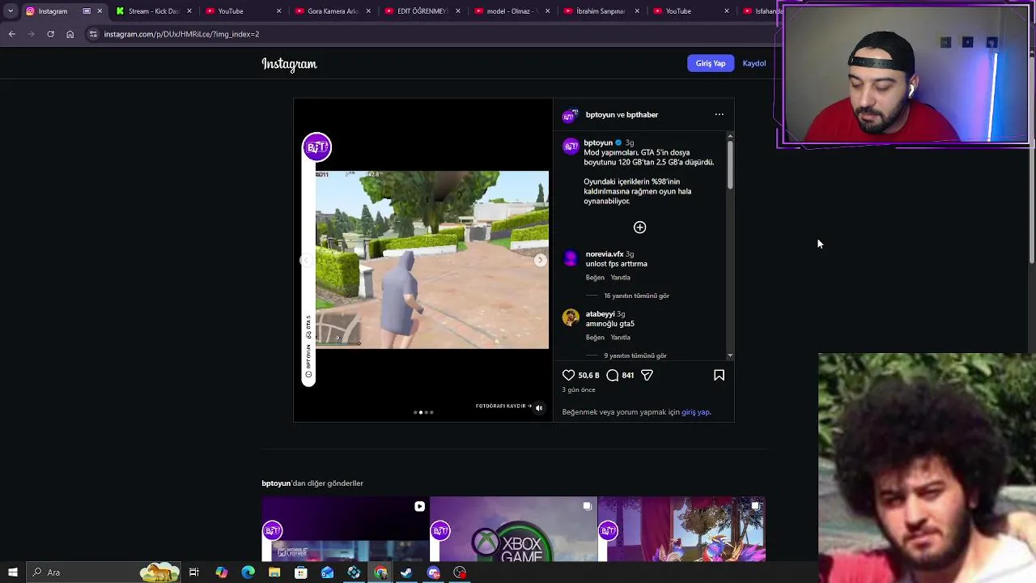Switch to EDIT ÖĞRENMEYİ tab
The height and width of the screenshot is (583, 1036).
pyautogui.click(x=422, y=11)
